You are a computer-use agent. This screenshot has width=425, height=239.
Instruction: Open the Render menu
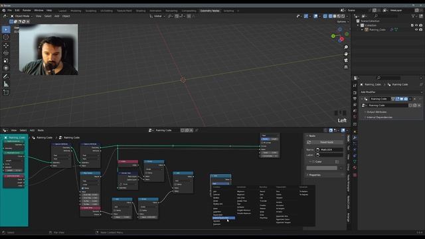tap(27, 11)
